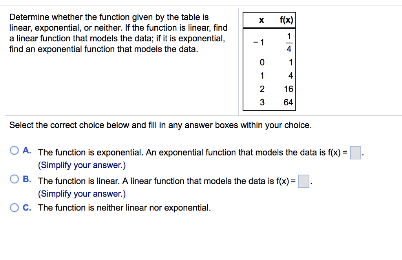This screenshot has height=260, width=402.
Task: Click the answer box in the linear choice
Action: [x=303, y=181]
